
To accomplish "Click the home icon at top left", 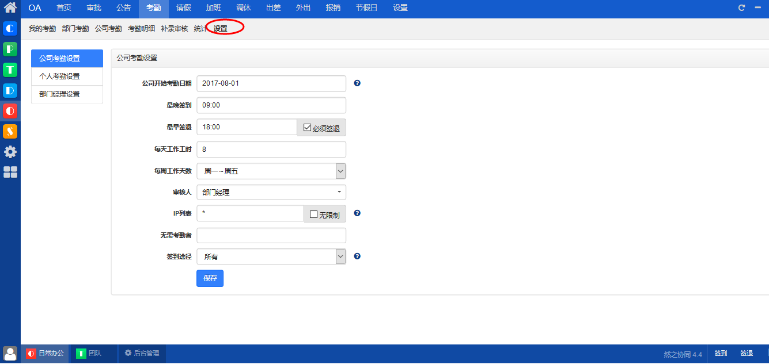I will (x=10, y=8).
